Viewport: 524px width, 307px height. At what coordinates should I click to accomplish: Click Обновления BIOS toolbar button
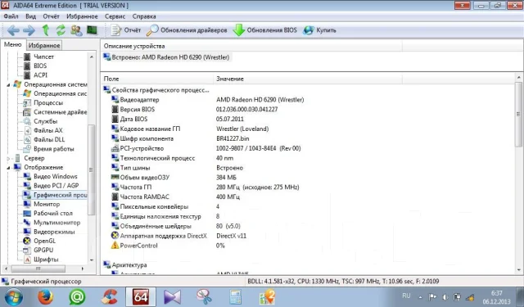[x=264, y=30]
